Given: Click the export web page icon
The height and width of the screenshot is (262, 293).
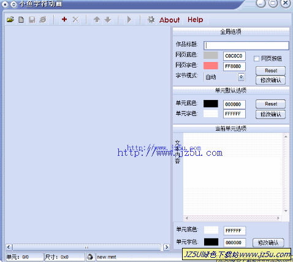Looking at the screenshot, I should pos(43,20).
